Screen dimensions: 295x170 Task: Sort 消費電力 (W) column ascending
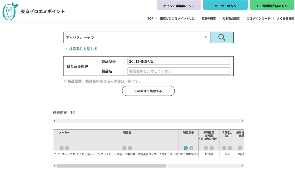coord(224,148)
